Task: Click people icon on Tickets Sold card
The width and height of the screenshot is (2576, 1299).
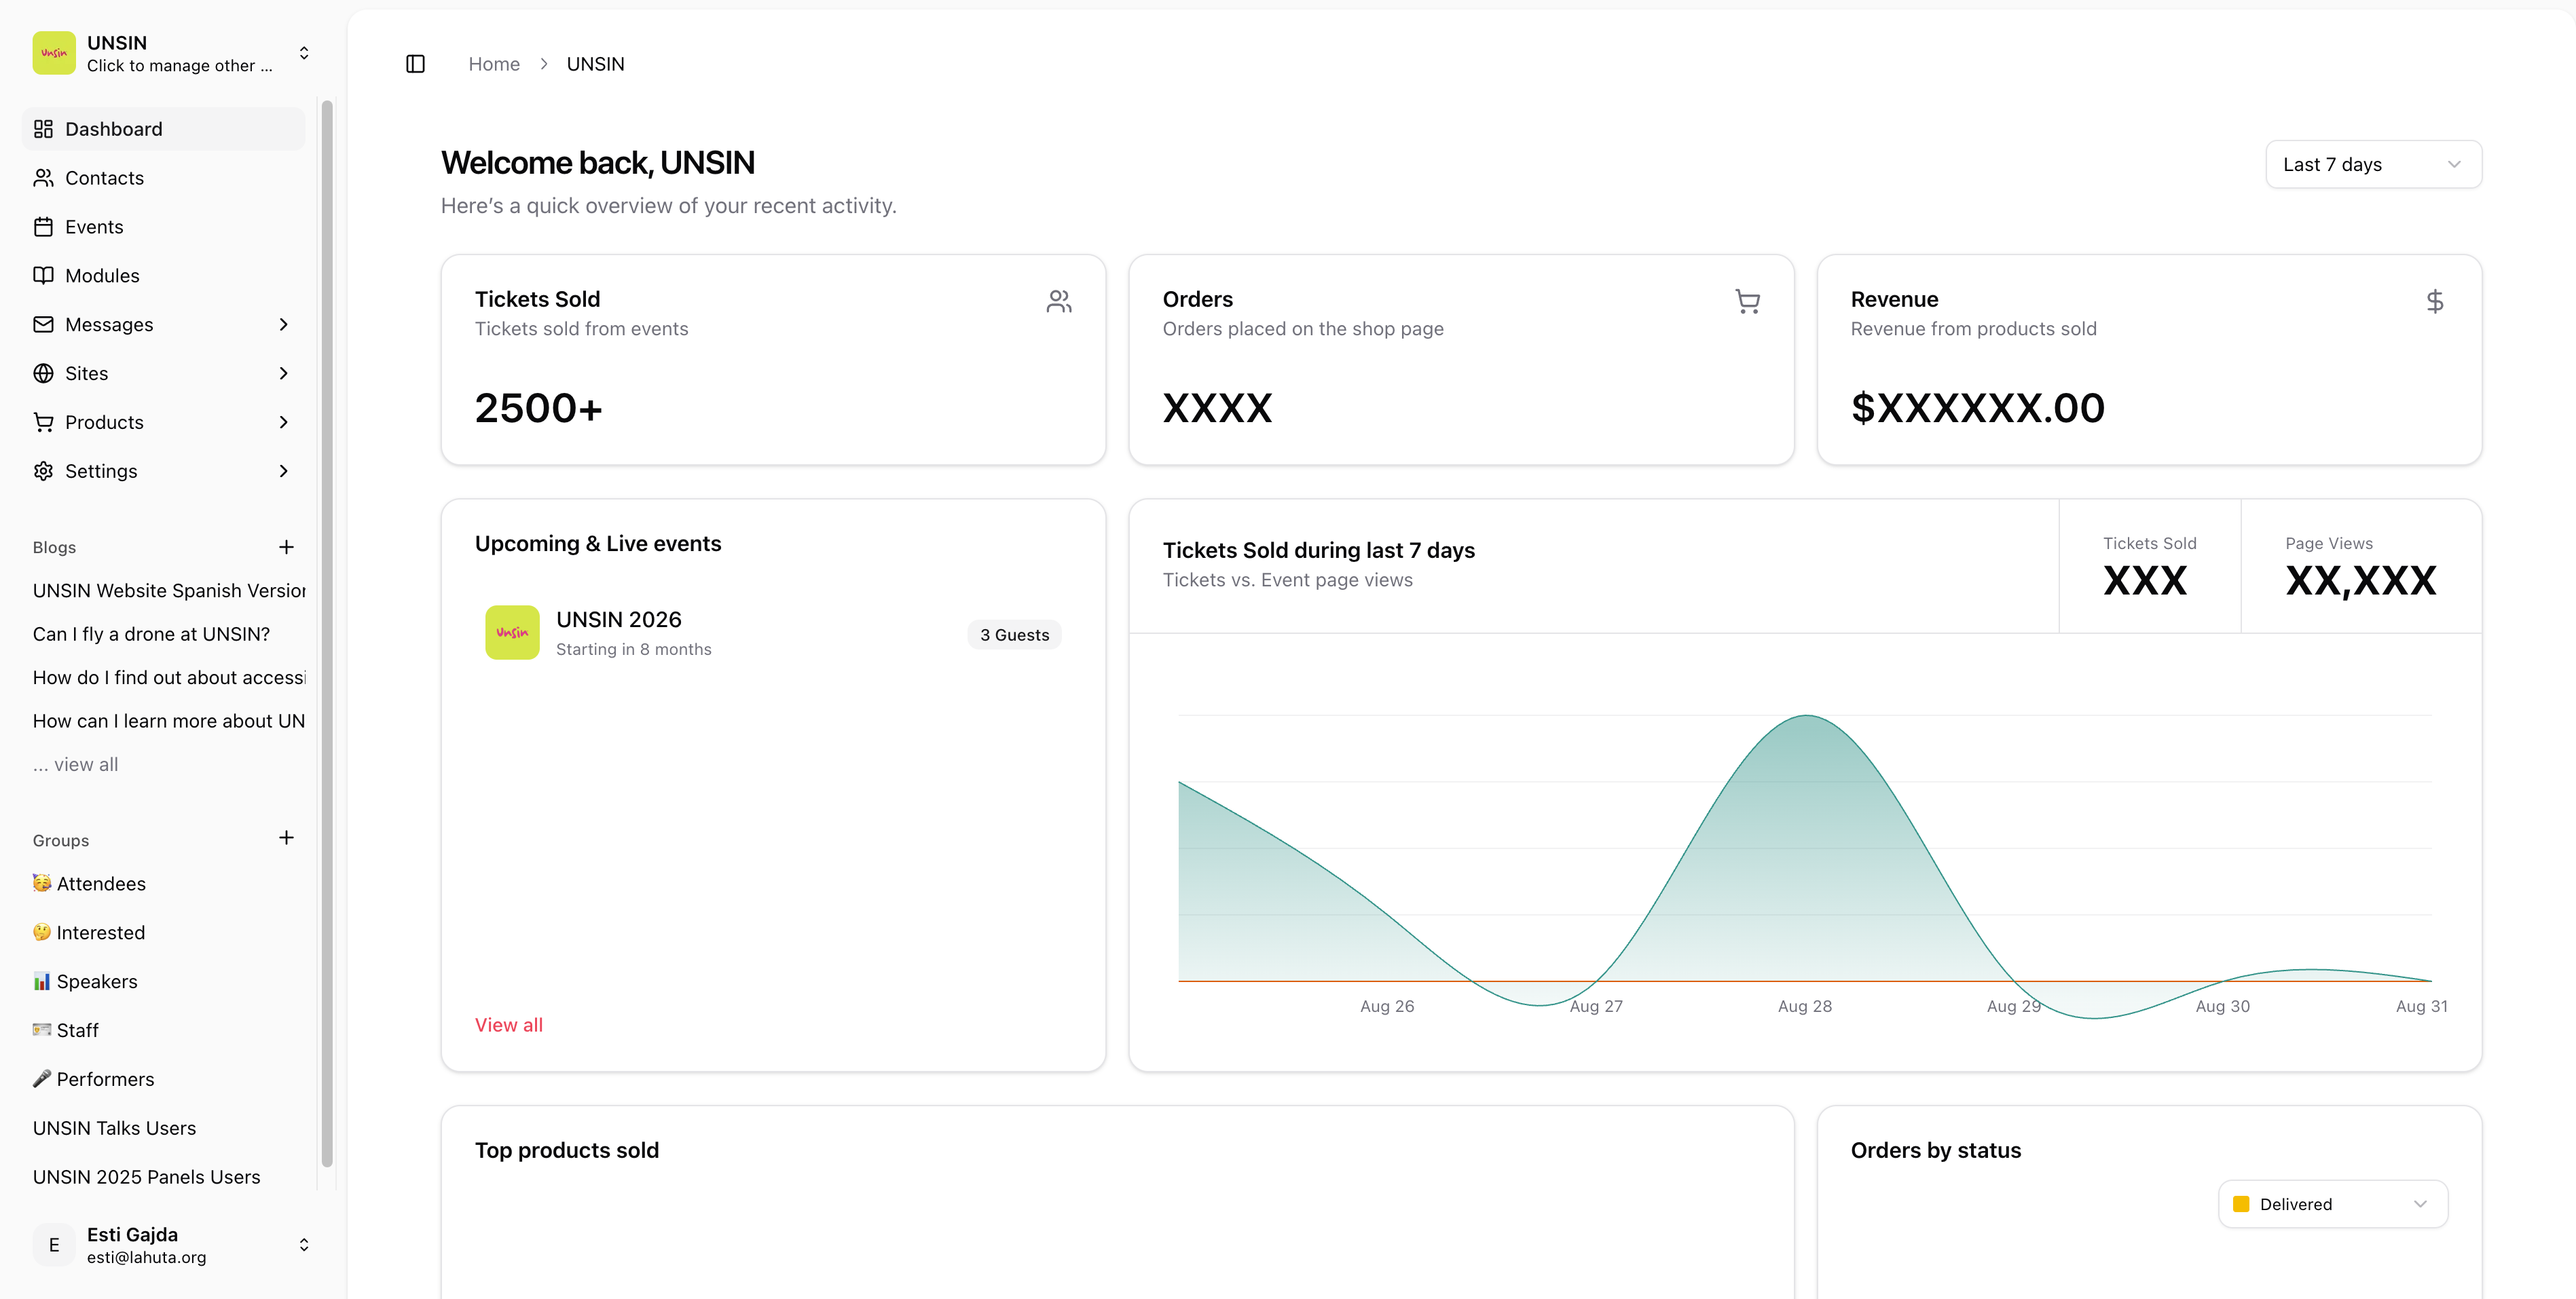Action: tap(1059, 301)
